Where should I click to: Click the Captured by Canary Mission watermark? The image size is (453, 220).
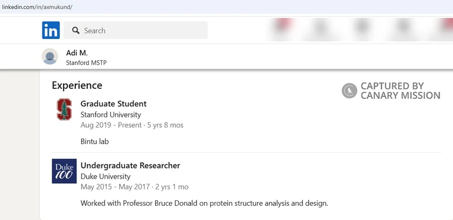tap(391, 90)
